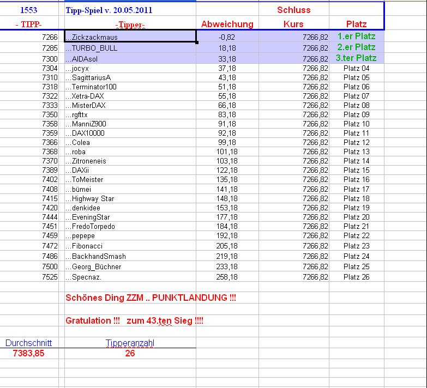The height and width of the screenshot is (388, 427).
Task: Select the tip value 7266
Action: pyautogui.click(x=29, y=37)
